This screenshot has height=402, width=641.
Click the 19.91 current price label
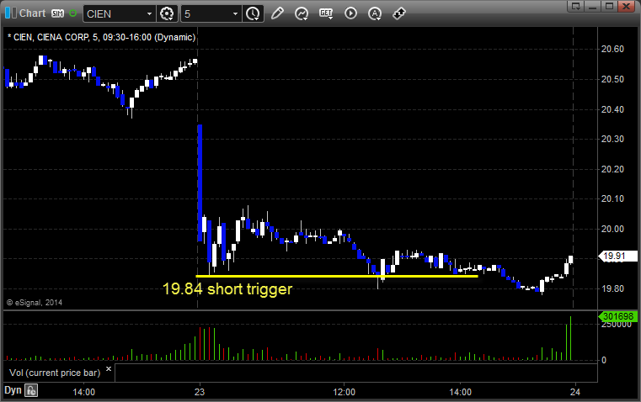[x=617, y=256]
